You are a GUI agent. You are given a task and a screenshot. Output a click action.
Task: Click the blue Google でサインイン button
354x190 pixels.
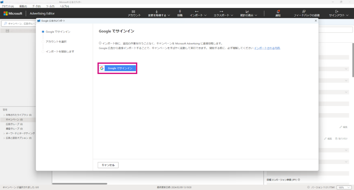click(117, 68)
